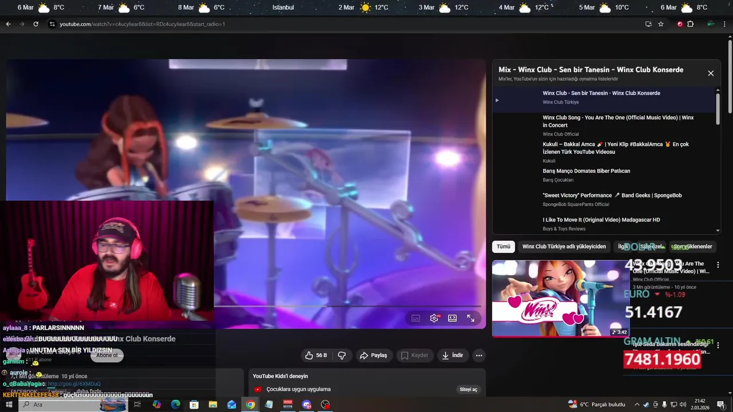733x412 pixels.
Task: Install app icon in address bar
Action: (648, 24)
